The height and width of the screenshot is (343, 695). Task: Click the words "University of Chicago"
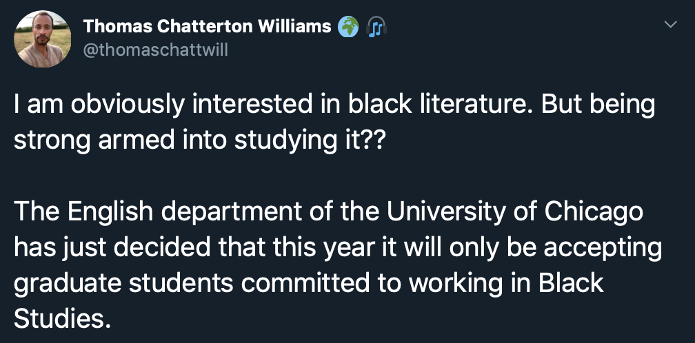514,212
